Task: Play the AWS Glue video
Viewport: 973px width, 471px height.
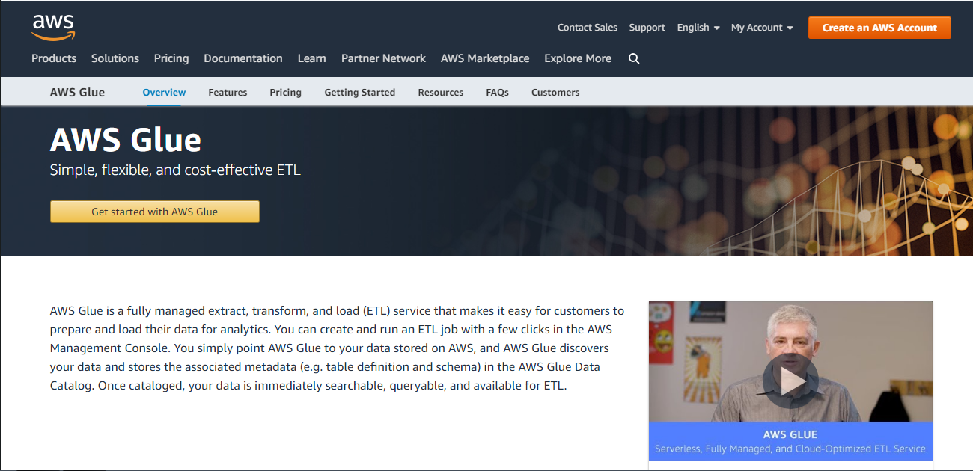Action: pyautogui.click(x=790, y=381)
